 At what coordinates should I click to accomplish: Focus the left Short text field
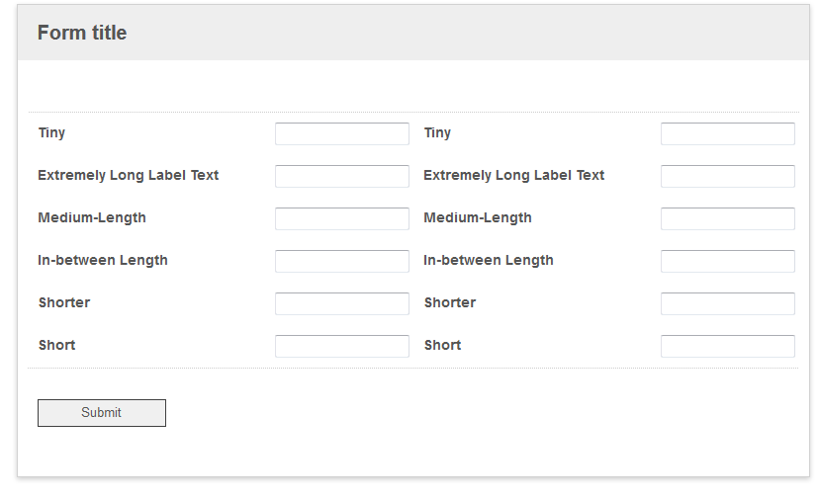(342, 346)
